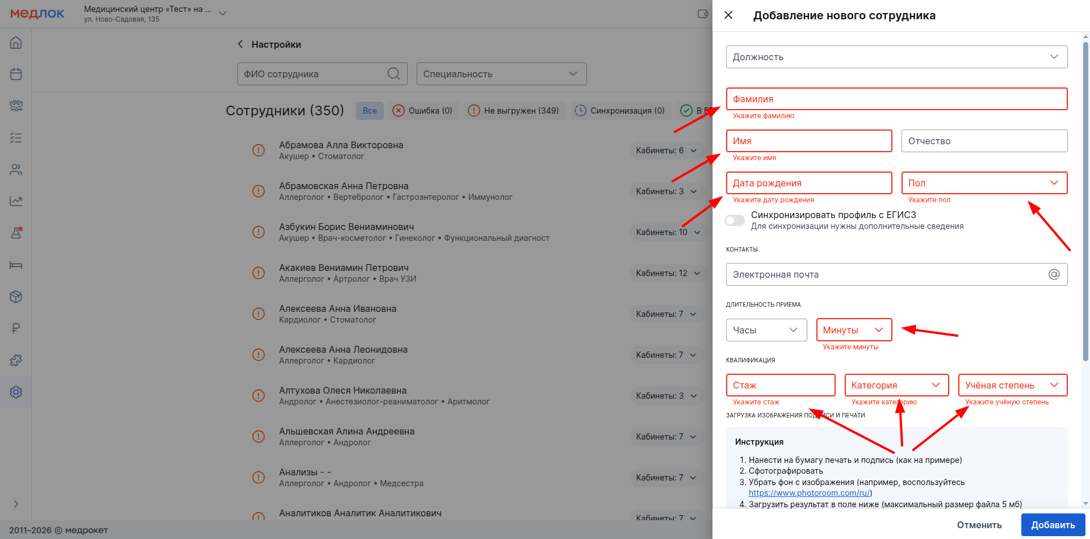Click the ruble finance icon in sidebar

point(16,328)
